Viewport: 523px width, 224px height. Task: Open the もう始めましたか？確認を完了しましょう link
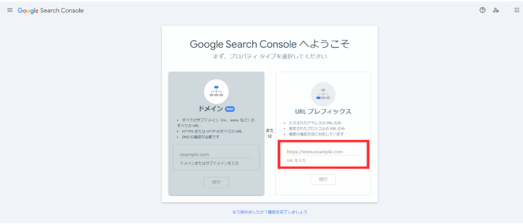[x=269, y=211]
